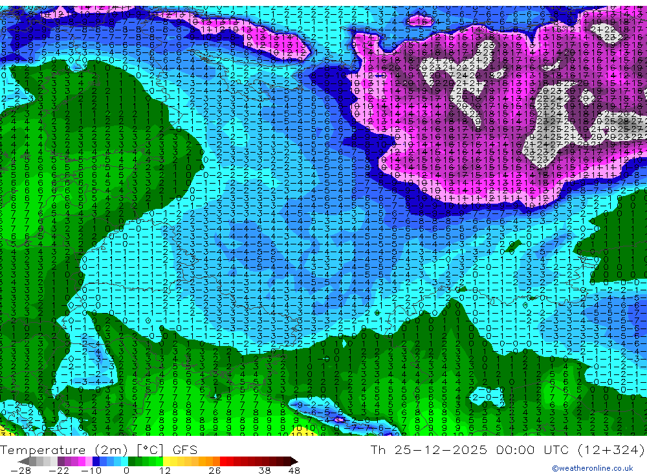The height and width of the screenshot is (474, 647).
Task: Click the legend label '0'
Action: (126, 471)
